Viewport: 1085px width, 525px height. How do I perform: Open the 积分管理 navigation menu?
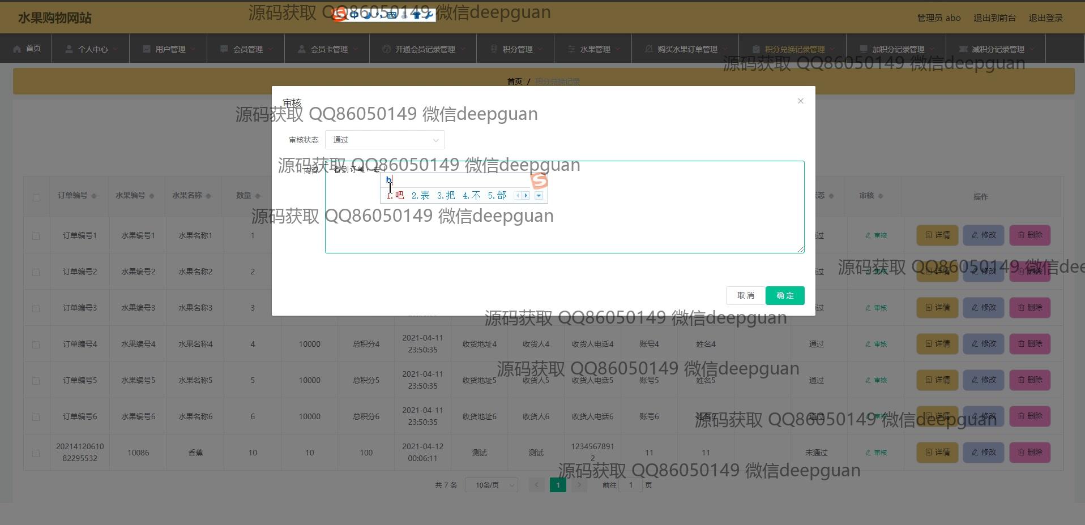(515, 49)
